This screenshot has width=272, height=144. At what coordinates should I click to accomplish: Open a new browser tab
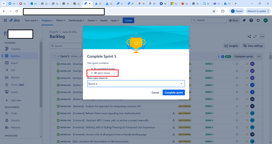(x=236, y=4)
